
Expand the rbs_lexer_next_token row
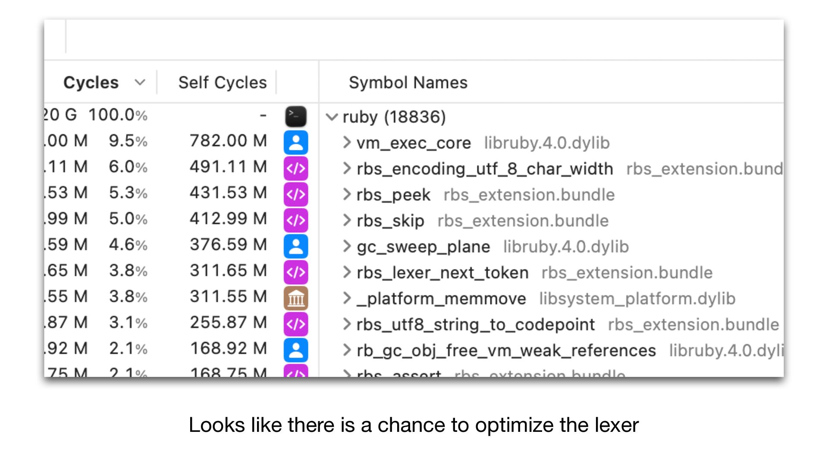pyautogui.click(x=347, y=273)
